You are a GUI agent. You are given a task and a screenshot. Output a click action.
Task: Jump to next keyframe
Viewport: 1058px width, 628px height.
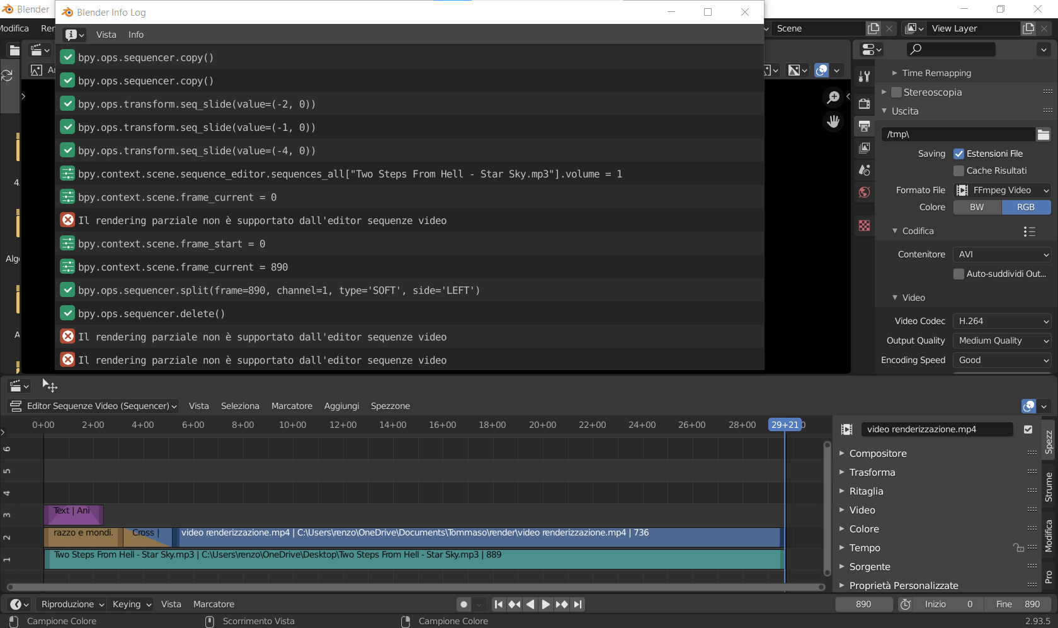click(562, 604)
